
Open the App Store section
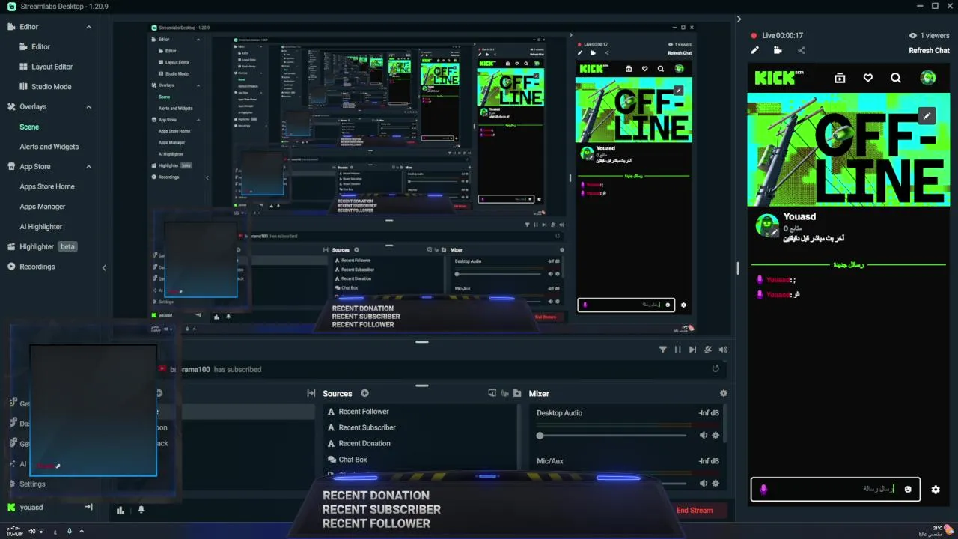(x=35, y=167)
